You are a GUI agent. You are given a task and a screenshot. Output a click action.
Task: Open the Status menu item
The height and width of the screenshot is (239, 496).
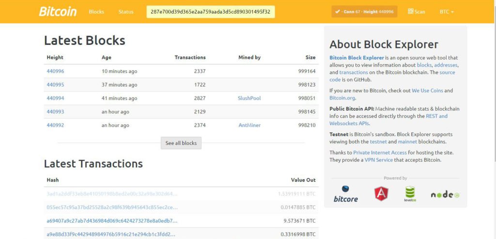pyautogui.click(x=126, y=12)
